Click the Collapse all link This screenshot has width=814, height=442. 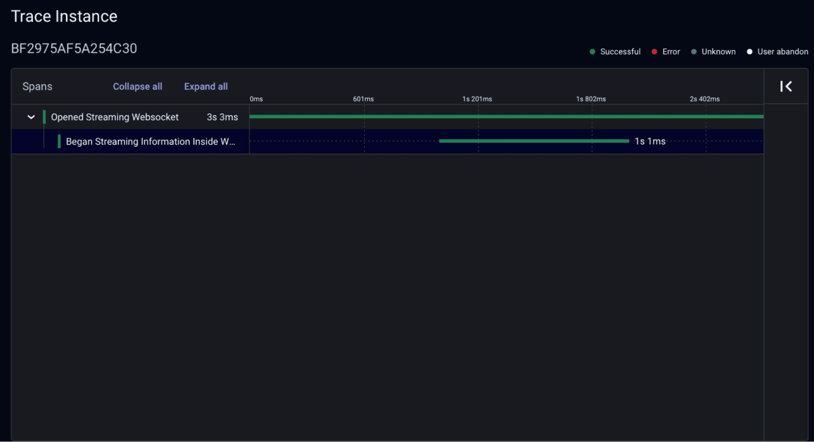click(137, 87)
